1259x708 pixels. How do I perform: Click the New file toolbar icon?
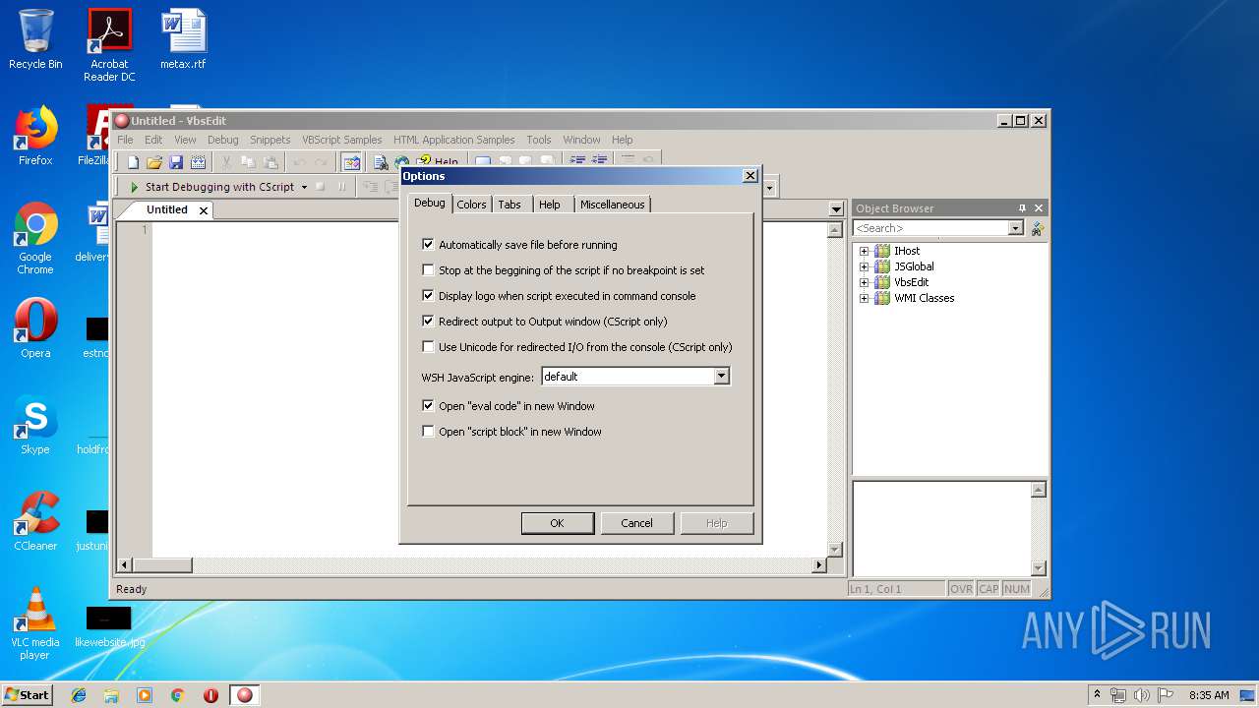tap(133, 162)
